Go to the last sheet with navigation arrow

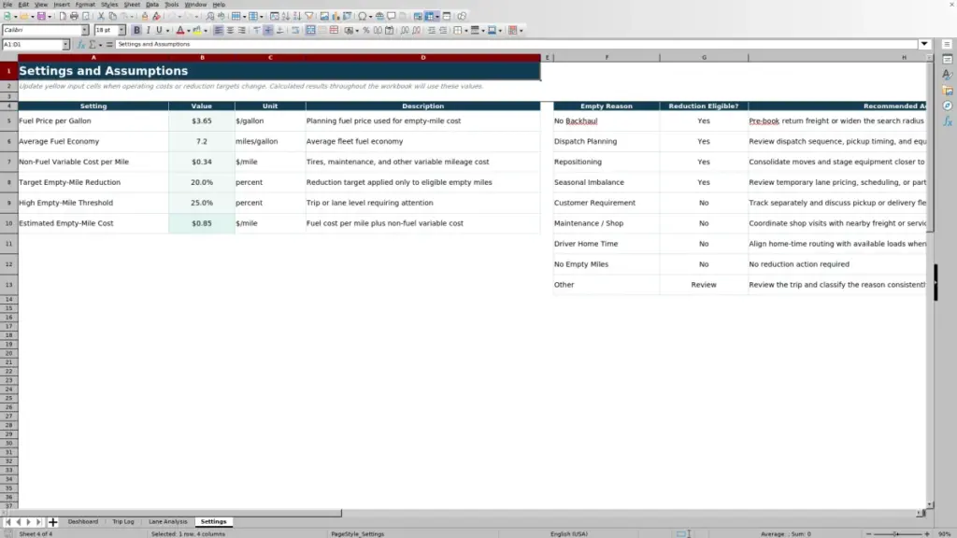pyautogui.click(x=39, y=522)
